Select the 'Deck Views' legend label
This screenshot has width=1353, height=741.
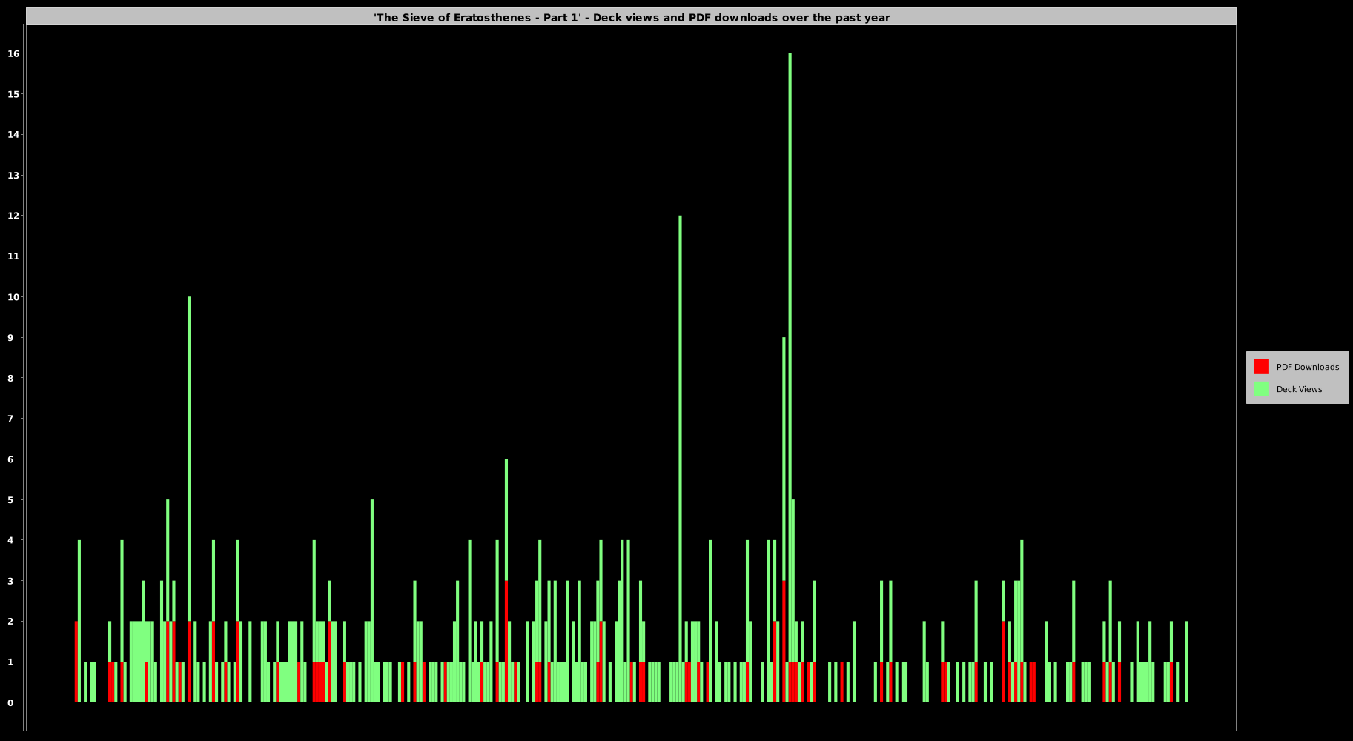(x=1299, y=389)
